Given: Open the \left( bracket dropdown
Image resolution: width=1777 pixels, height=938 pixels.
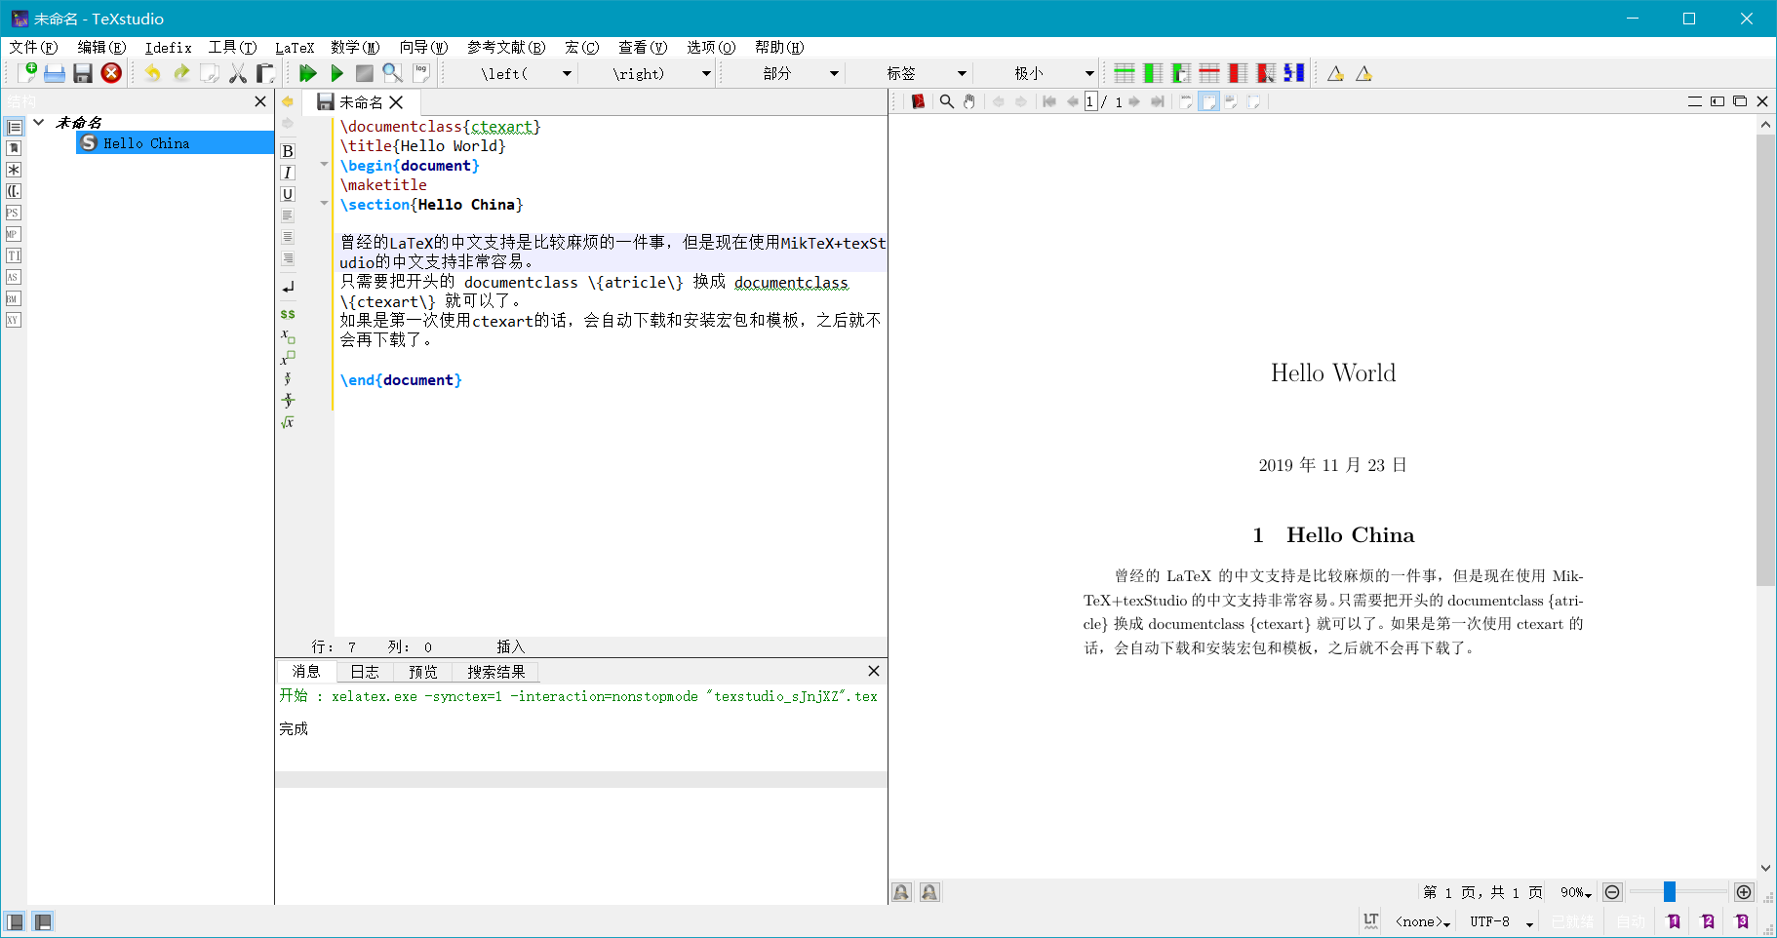Looking at the screenshot, I should 567,72.
